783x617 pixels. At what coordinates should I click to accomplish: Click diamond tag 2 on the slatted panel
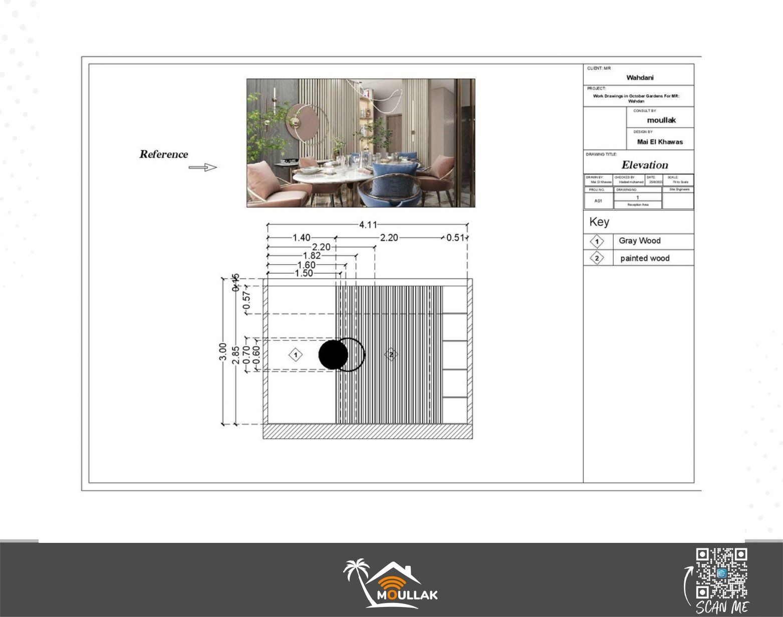pyautogui.click(x=391, y=355)
